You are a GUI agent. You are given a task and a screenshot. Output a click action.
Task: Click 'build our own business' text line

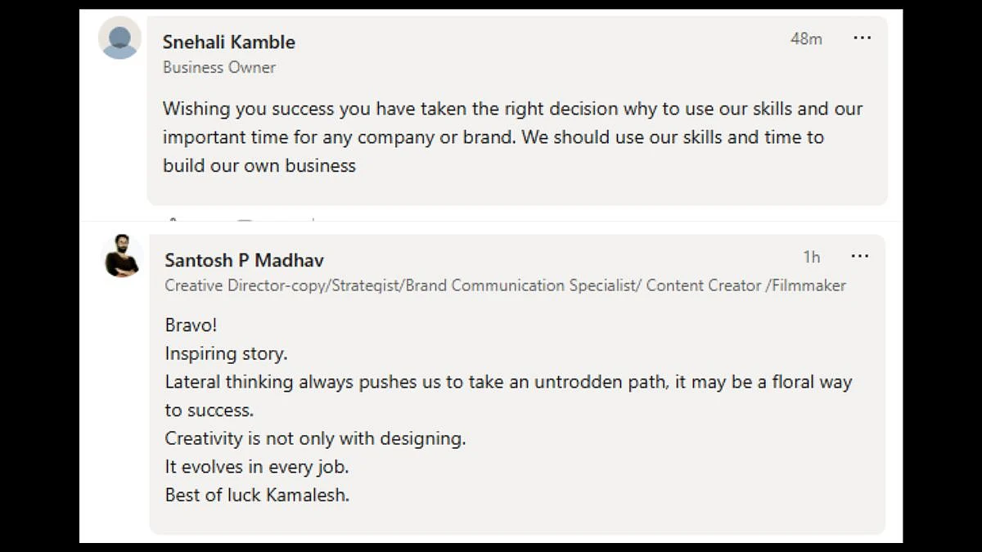tap(259, 165)
